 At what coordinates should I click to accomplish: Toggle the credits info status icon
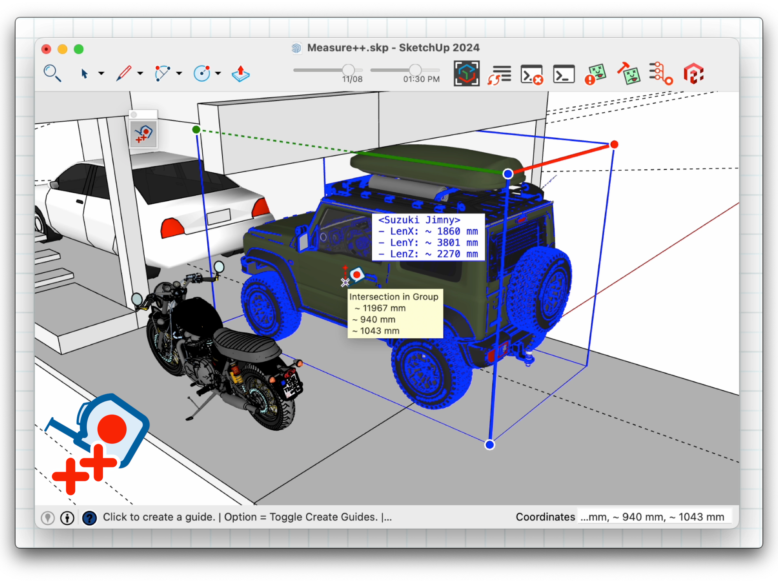point(67,518)
